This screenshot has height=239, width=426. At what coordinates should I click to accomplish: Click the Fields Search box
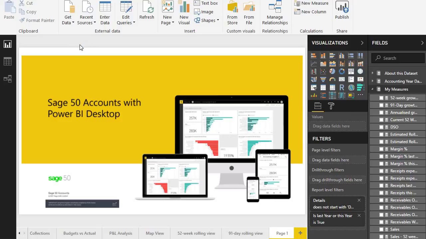click(398, 58)
